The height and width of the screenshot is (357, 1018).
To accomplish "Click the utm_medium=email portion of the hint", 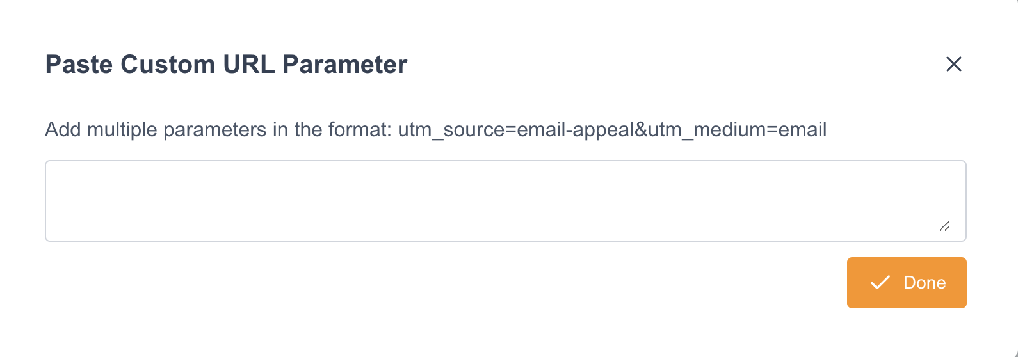I will coord(738,130).
